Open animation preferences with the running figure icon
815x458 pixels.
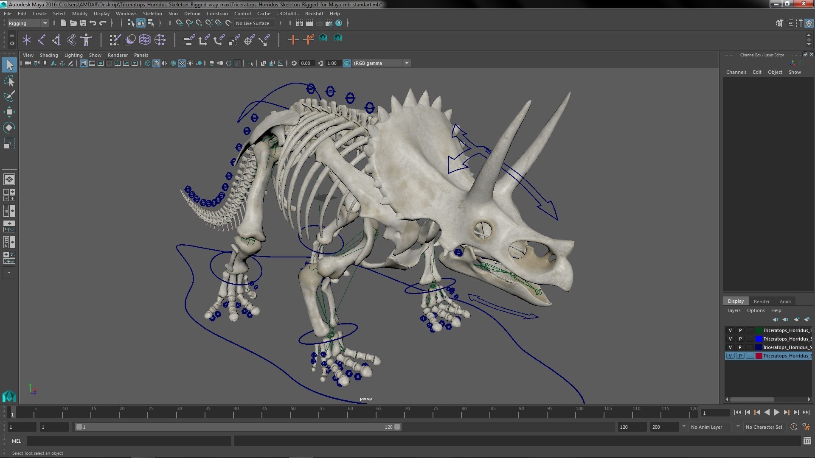[x=806, y=427]
